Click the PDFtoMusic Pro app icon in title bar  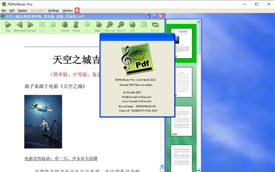coord(4,4)
